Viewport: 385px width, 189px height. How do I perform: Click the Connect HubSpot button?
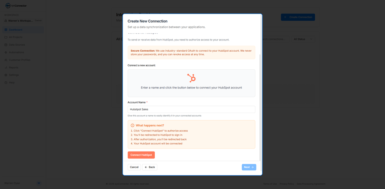(141, 155)
